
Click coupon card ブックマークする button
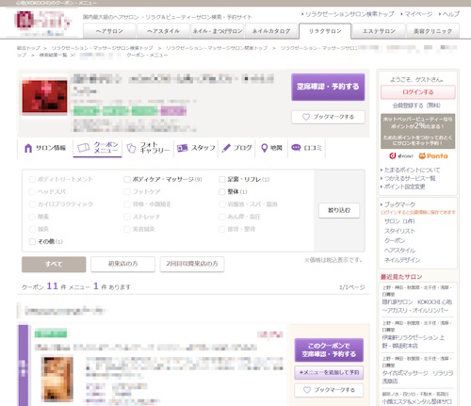[329, 390]
